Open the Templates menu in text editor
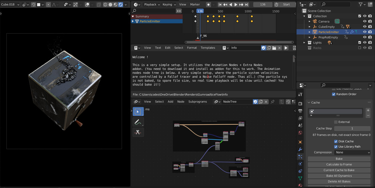Viewport: 375px width, 188px height. tap(208, 48)
